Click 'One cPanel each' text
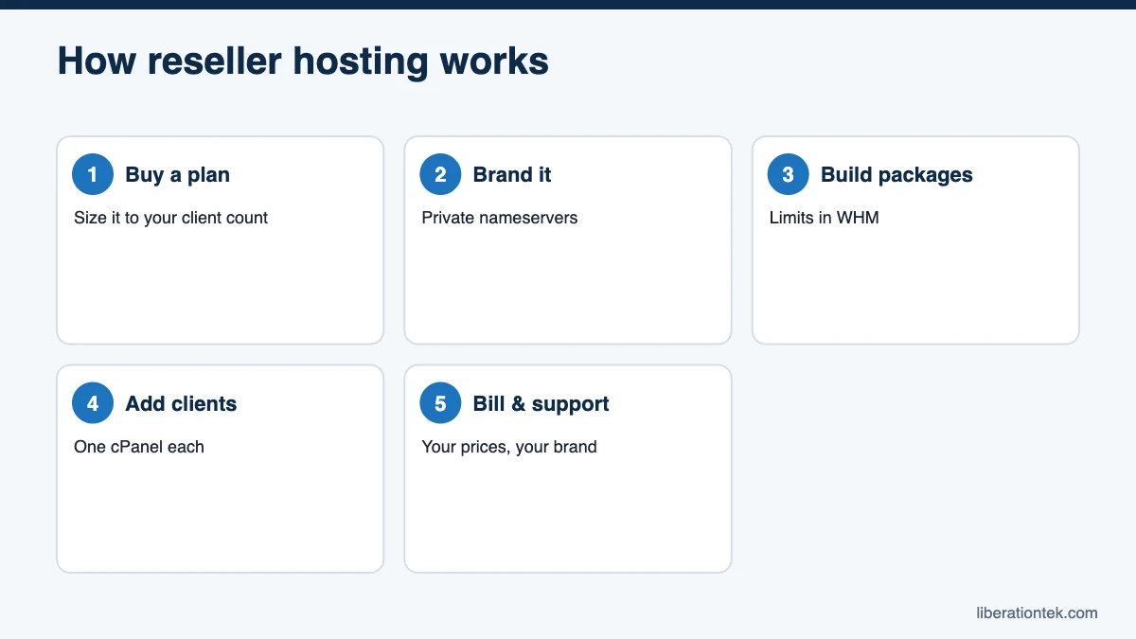1136x639 pixels. tap(139, 447)
